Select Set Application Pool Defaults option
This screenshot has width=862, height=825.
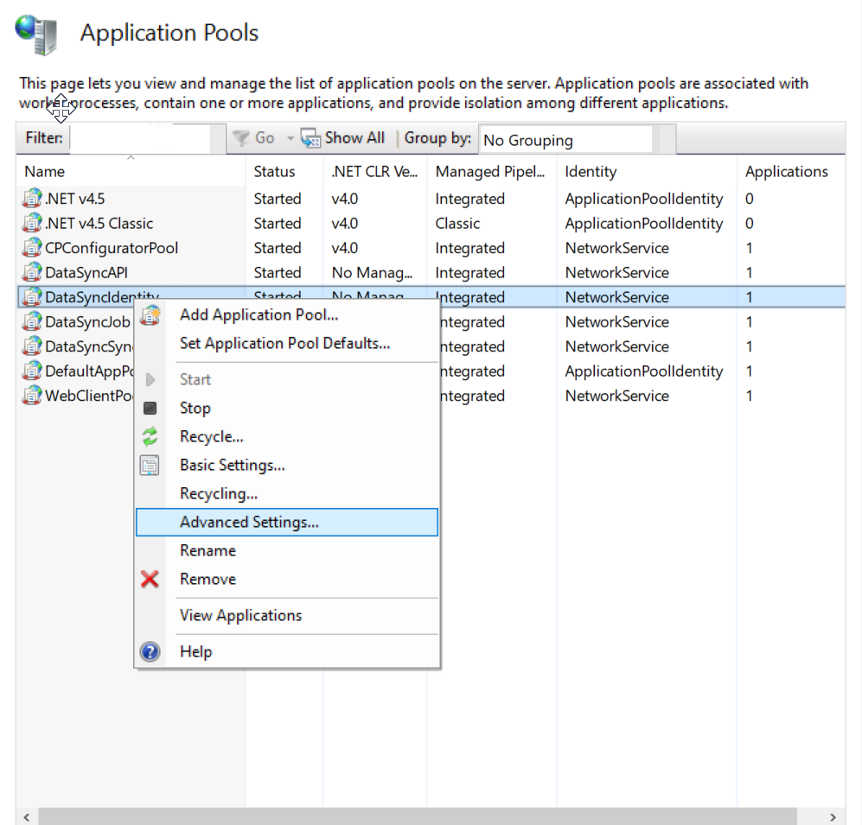tap(284, 344)
